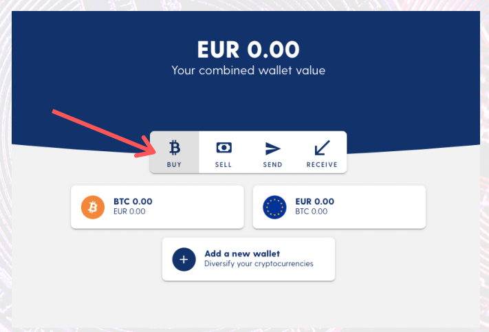This screenshot has height=332, width=489.
Task: Click the Bitcoin Buy icon
Action: 175,148
